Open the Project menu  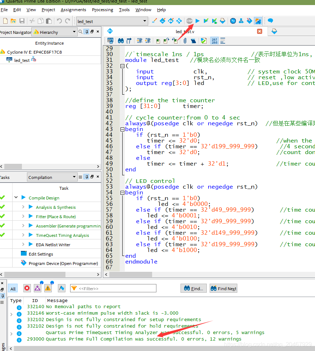48,10
